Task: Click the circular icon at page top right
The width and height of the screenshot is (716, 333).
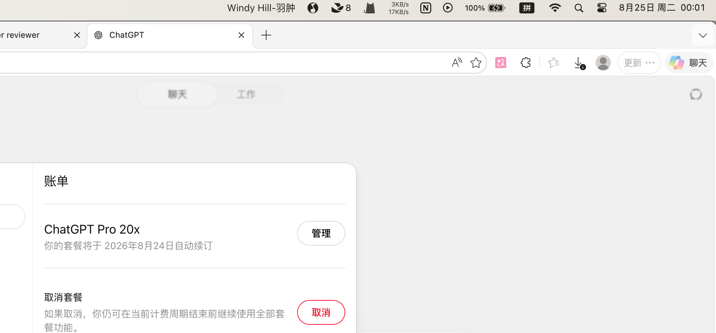Action: [696, 94]
